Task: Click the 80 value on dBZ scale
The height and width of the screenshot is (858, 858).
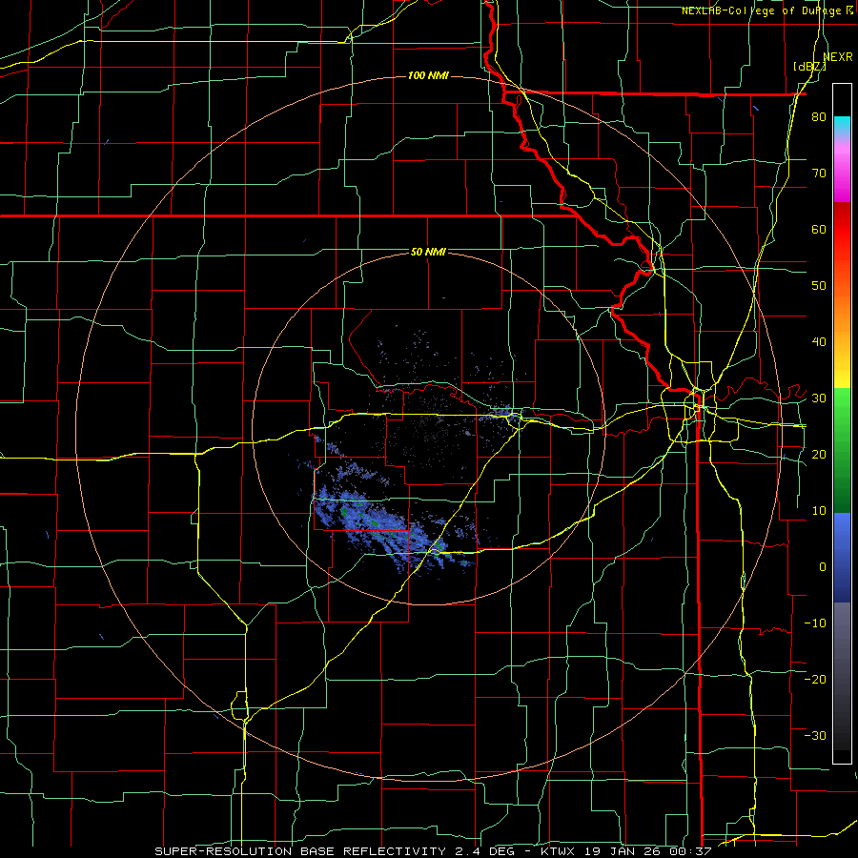Action: pos(819,116)
